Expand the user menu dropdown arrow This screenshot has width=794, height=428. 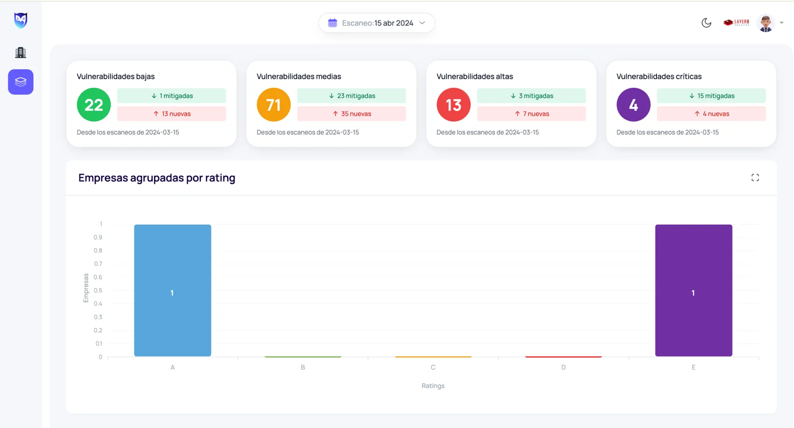point(781,23)
